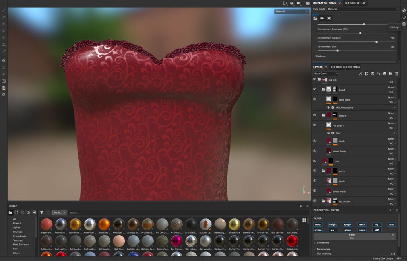Switch to the Texture Set List tab
Viewport: 407px width, 261px height.
pyautogui.click(x=355, y=3)
